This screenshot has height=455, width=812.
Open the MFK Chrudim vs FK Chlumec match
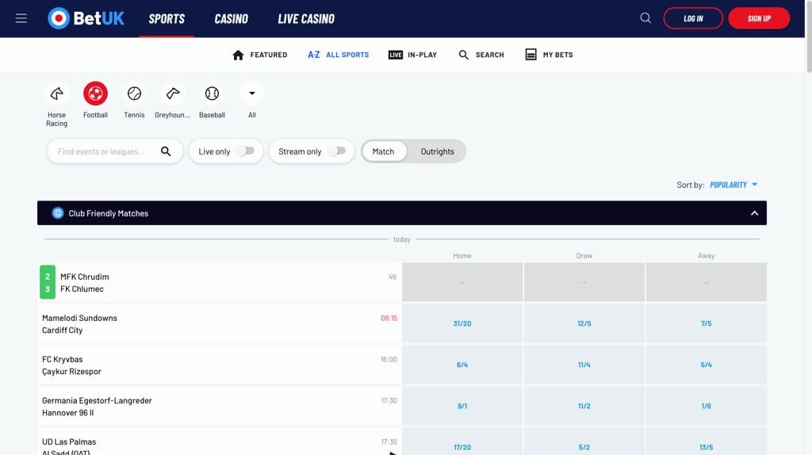tap(220, 282)
